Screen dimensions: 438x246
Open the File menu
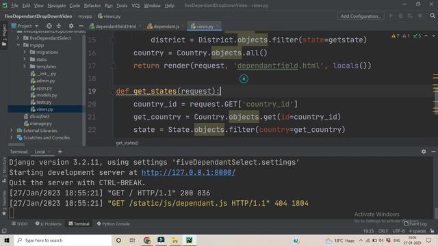[14, 5]
